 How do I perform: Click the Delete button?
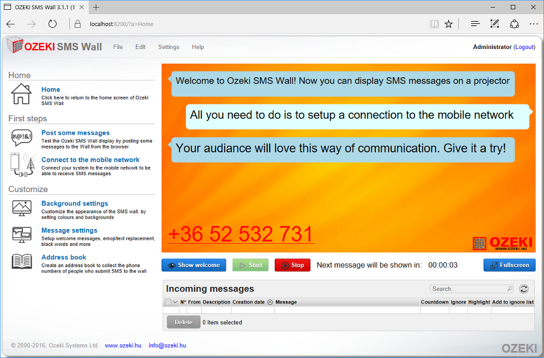tap(183, 322)
